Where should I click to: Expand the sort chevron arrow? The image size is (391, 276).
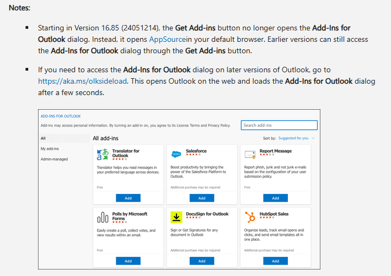[x=313, y=138]
